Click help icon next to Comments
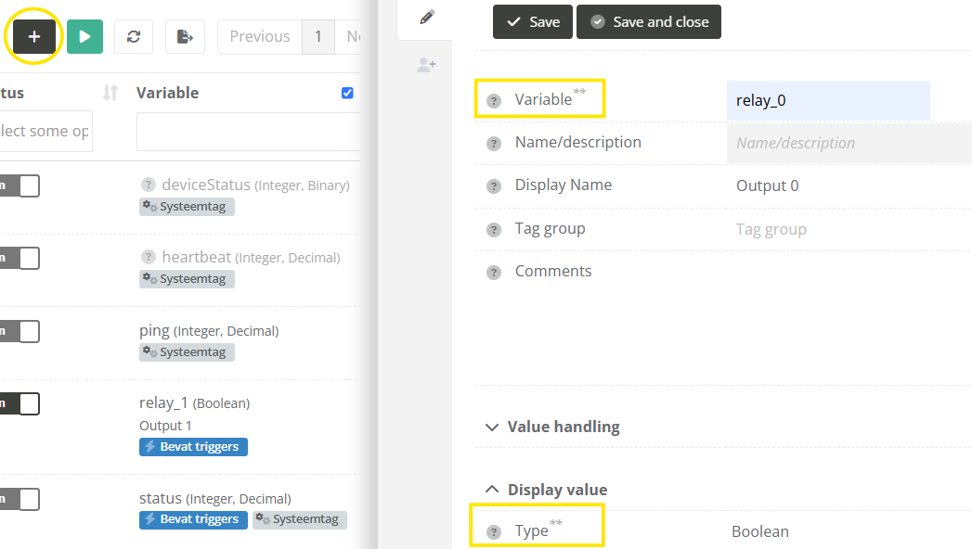Viewport: 972px width, 549px height. (x=494, y=273)
